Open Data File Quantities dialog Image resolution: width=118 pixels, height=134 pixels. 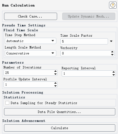coord(60,112)
